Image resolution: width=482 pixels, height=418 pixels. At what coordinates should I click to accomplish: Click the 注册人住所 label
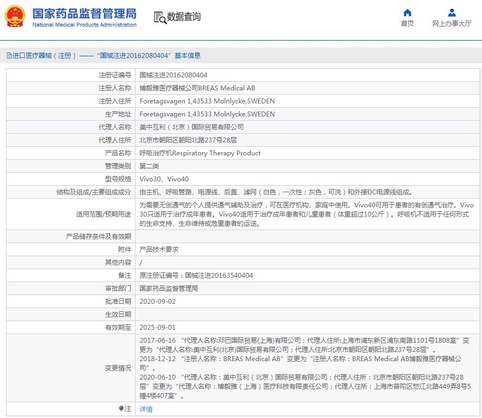[x=114, y=101]
